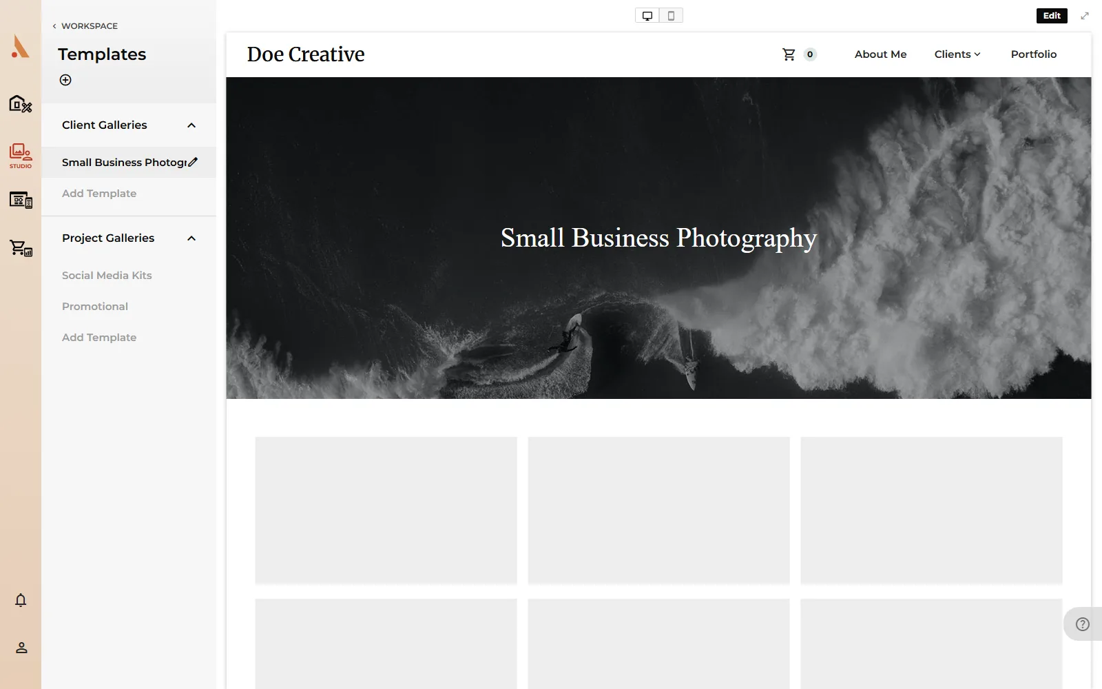Collapse the Project Galleries section
The image size is (1102, 689).
pyautogui.click(x=191, y=238)
